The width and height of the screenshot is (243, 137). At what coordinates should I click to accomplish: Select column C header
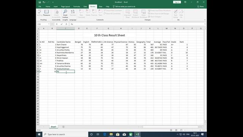pyautogui.click(x=65, y=29)
